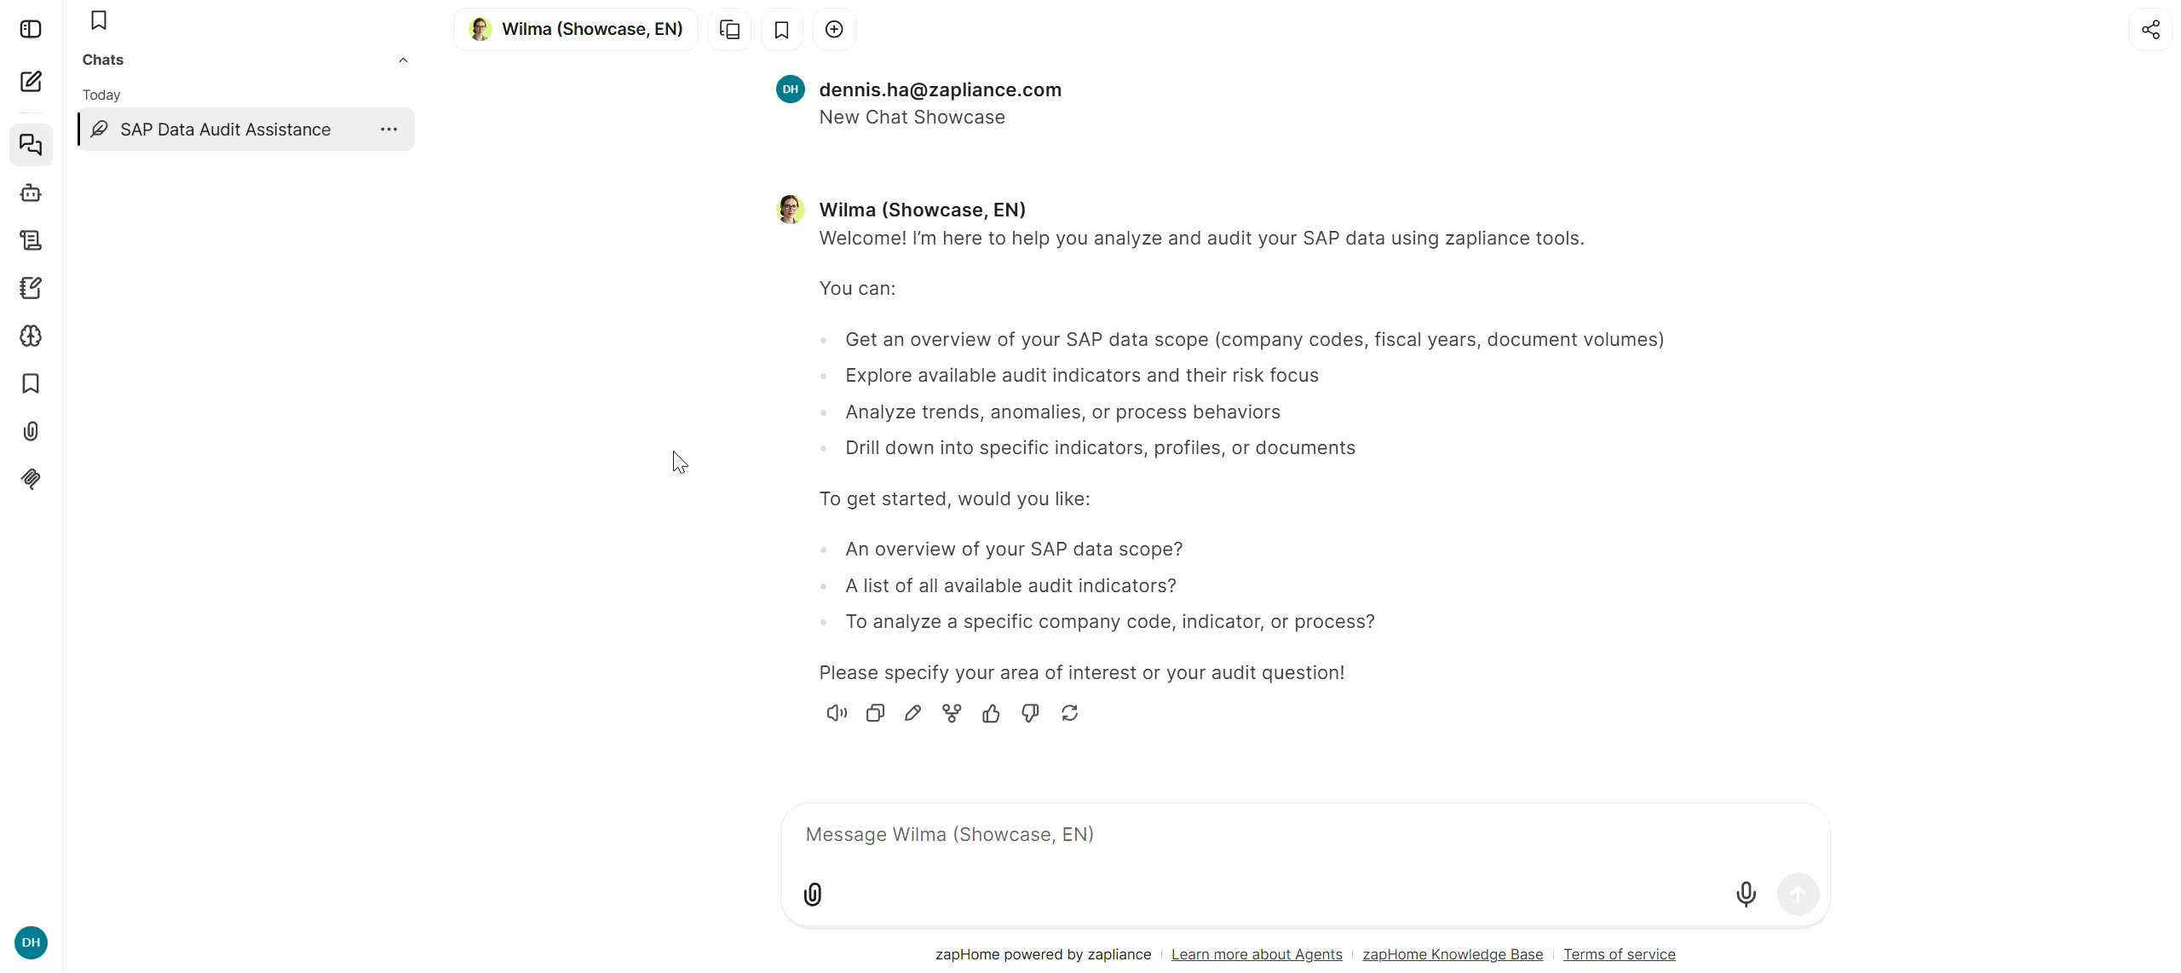Click Wilma's avatar beside her response
Image resolution: width=2181 pixels, height=973 pixels.
pyautogui.click(x=791, y=209)
